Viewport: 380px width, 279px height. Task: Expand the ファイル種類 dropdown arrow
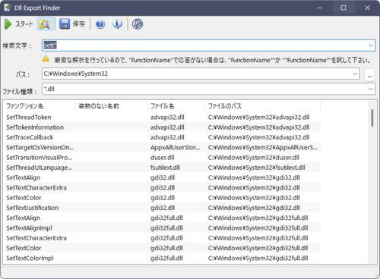(x=371, y=89)
